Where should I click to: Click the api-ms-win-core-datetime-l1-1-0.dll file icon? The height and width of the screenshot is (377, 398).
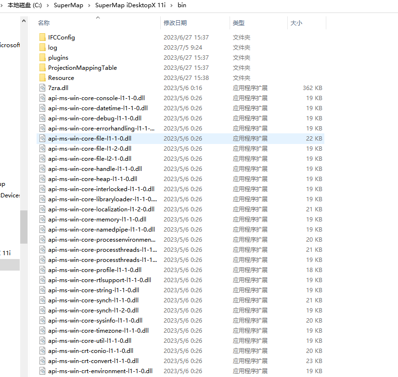[x=42, y=108]
